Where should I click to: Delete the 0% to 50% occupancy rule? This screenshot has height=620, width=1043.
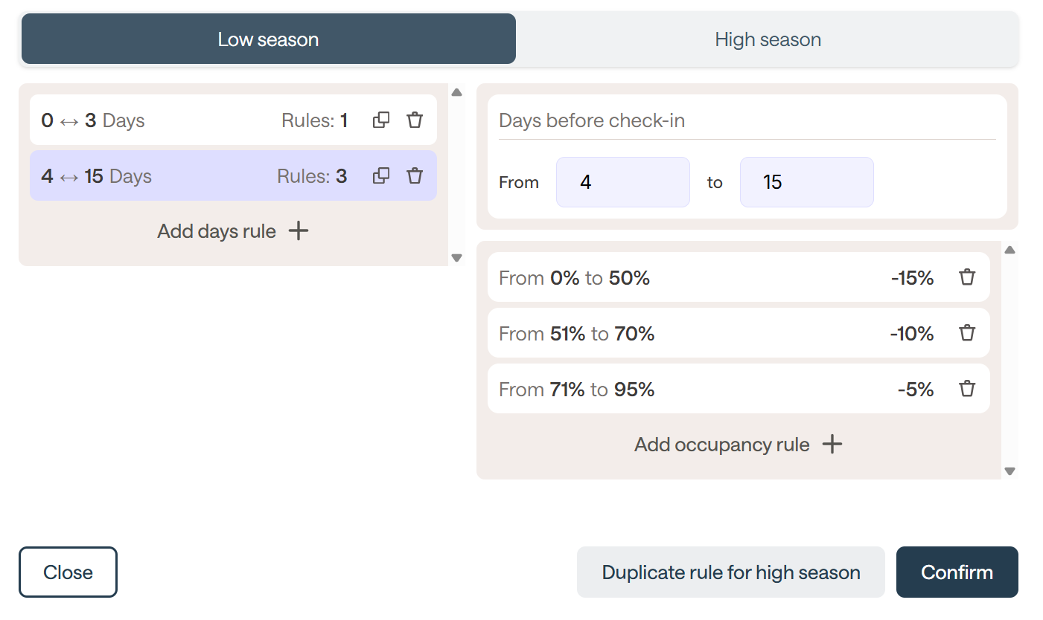(x=966, y=277)
